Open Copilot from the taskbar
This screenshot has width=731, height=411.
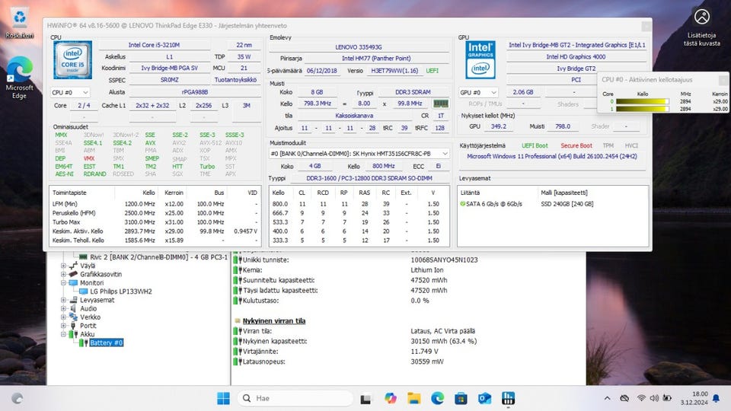click(391, 398)
